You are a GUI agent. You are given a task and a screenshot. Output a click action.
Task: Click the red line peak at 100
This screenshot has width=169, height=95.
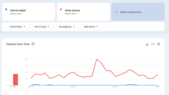(x=97, y=59)
